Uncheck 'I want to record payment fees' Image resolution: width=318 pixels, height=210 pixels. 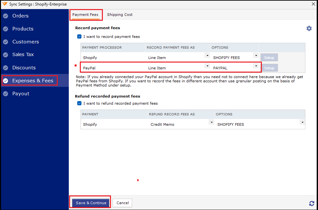(79, 37)
